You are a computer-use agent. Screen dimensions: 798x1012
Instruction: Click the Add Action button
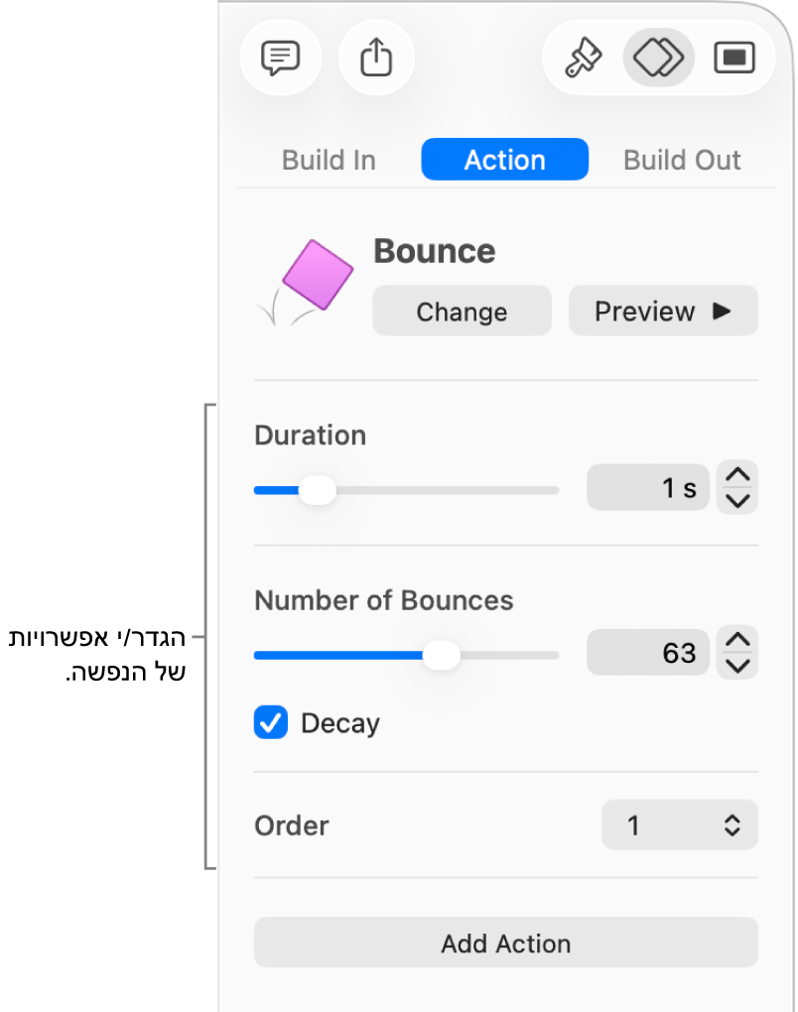click(505, 944)
